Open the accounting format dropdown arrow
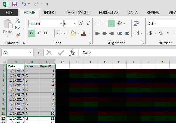Image resolution: width=176 pixels, height=123 pixels. (155, 33)
